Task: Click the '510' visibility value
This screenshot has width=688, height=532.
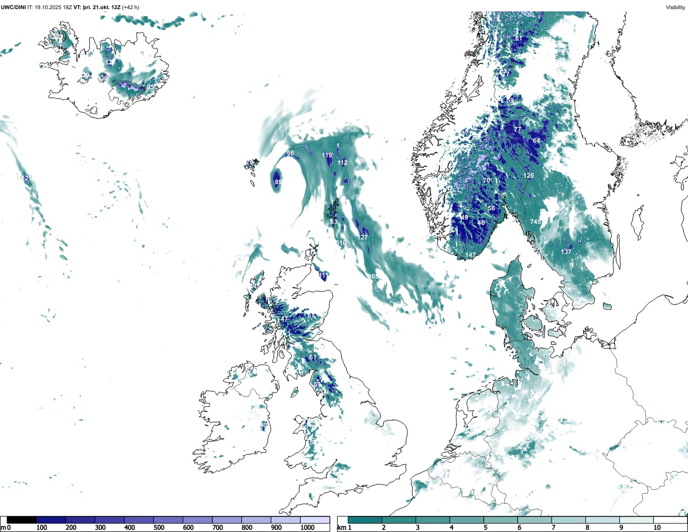Action: click(341, 243)
